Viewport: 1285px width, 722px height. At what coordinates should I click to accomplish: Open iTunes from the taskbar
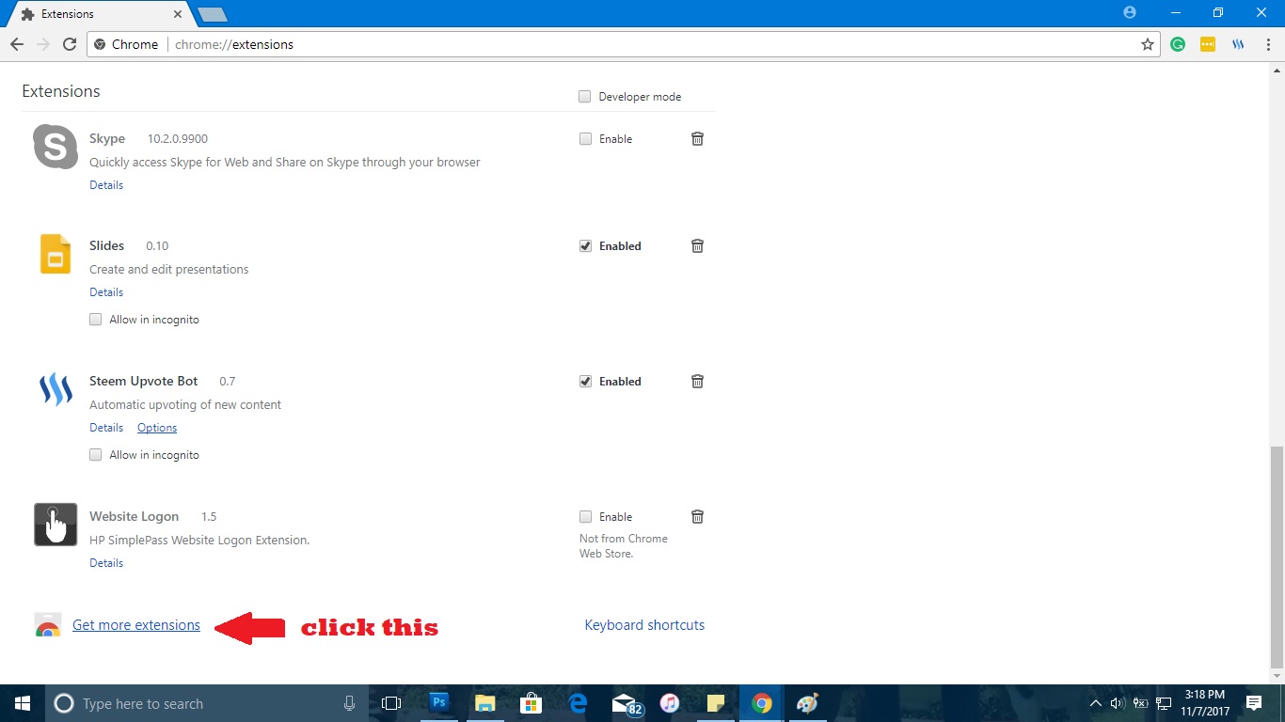[x=670, y=703]
